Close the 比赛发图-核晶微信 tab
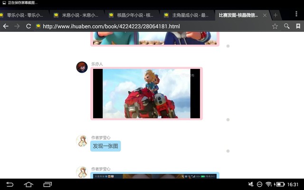This screenshot has width=304, height=190. pyautogui.click(x=265, y=15)
